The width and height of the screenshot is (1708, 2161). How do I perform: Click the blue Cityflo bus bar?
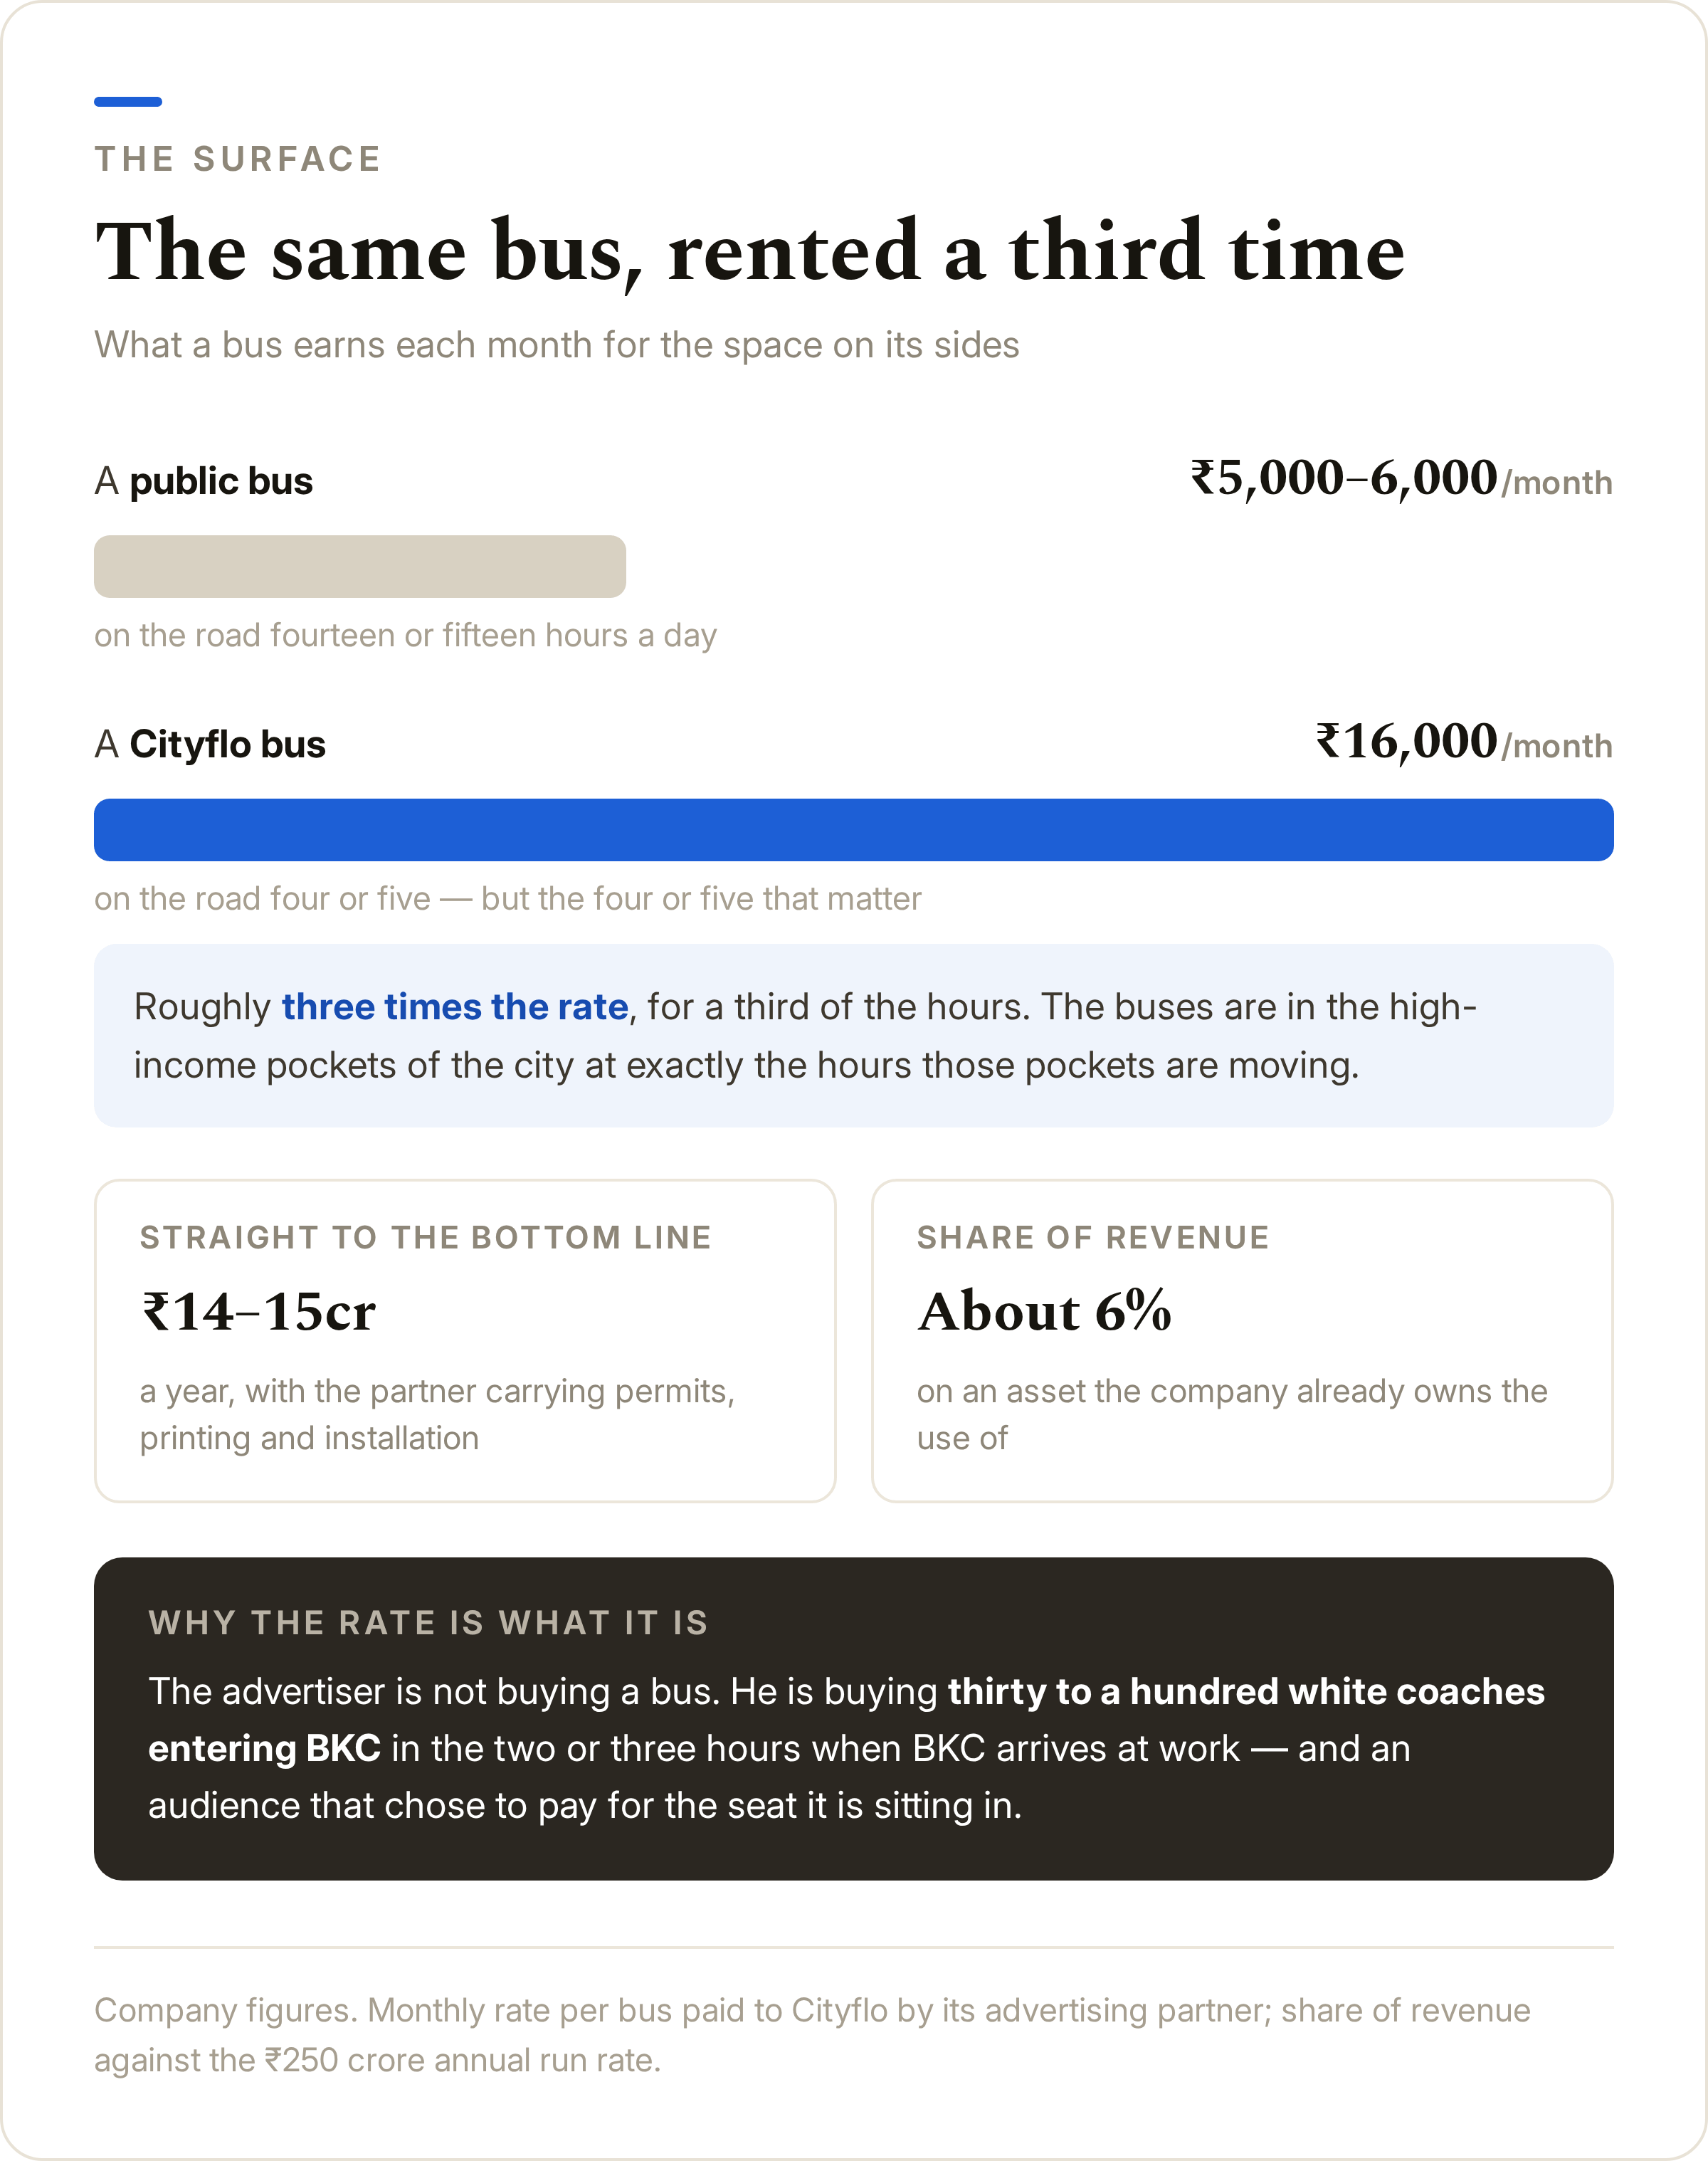click(x=854, y=829)
